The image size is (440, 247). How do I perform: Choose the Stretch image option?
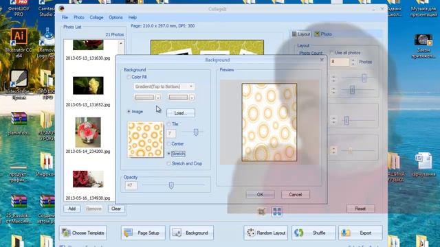pyautogui.click(x=168, y=154)
